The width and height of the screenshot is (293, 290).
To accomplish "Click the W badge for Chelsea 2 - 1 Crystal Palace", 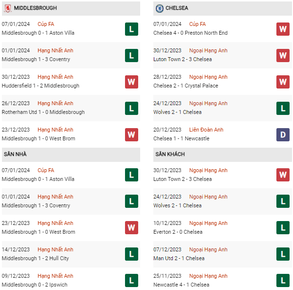I will (x=283, y=82).
